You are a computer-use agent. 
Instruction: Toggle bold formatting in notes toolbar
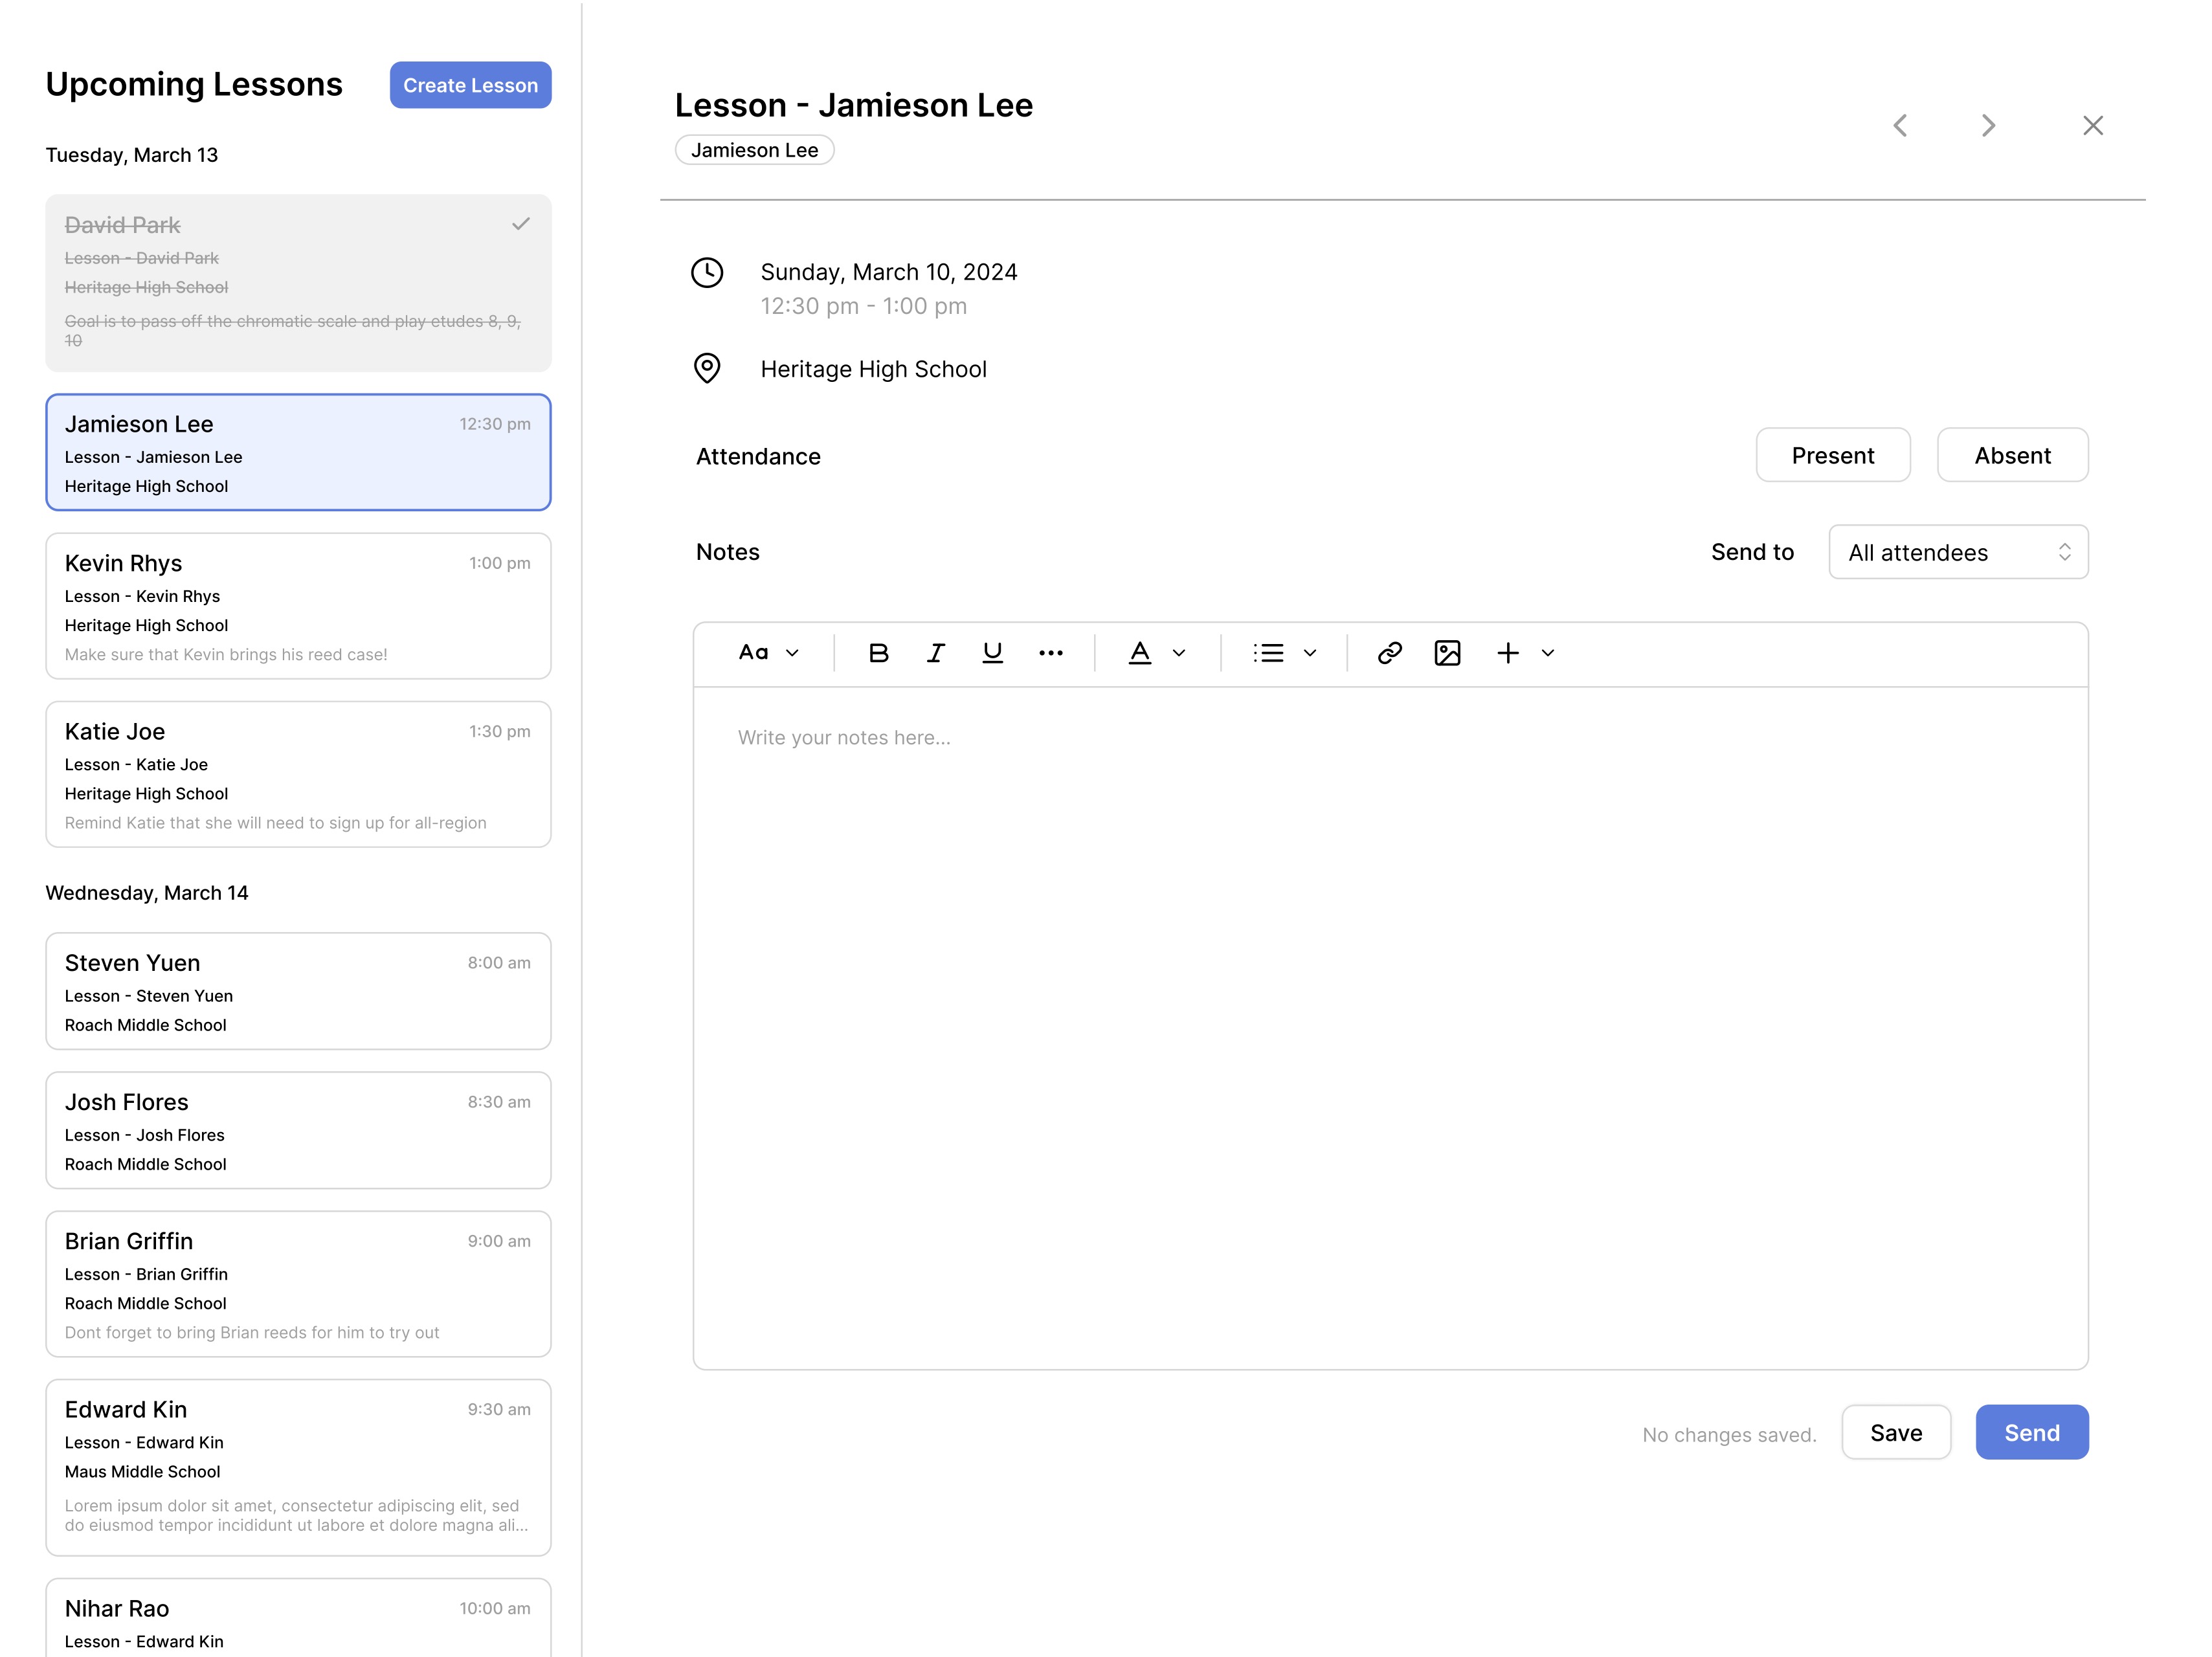878,653
